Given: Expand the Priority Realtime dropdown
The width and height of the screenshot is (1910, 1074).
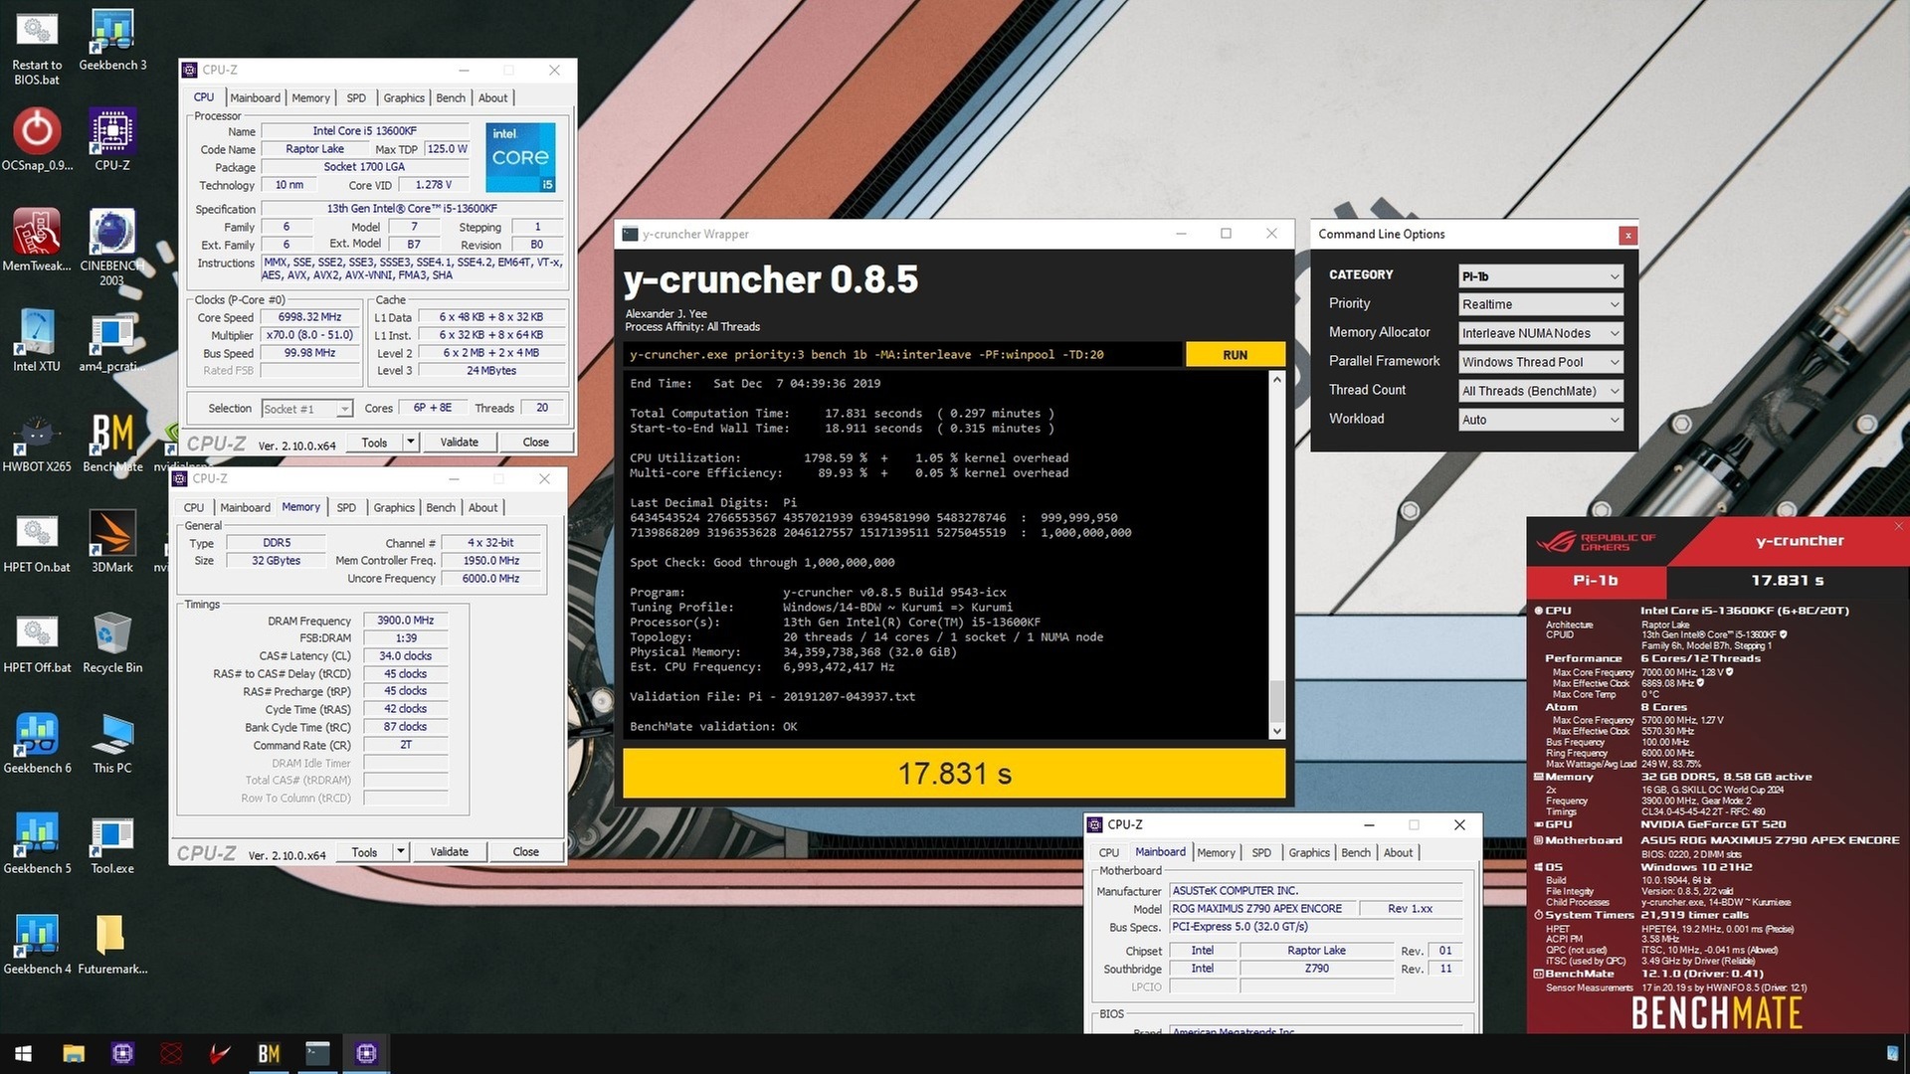Looking at the screenshot, I should coord(1540,304).
